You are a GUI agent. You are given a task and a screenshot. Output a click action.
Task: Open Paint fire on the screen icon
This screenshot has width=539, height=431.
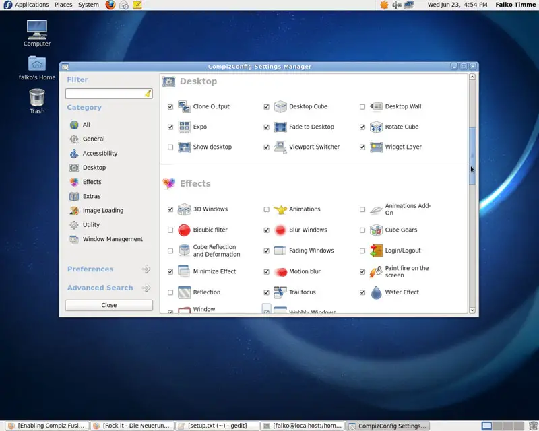[x=376, y=271]
